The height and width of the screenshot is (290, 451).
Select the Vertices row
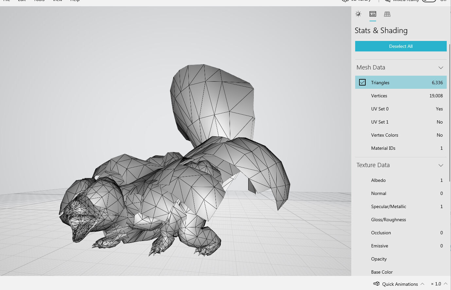[x=401, y=96]
